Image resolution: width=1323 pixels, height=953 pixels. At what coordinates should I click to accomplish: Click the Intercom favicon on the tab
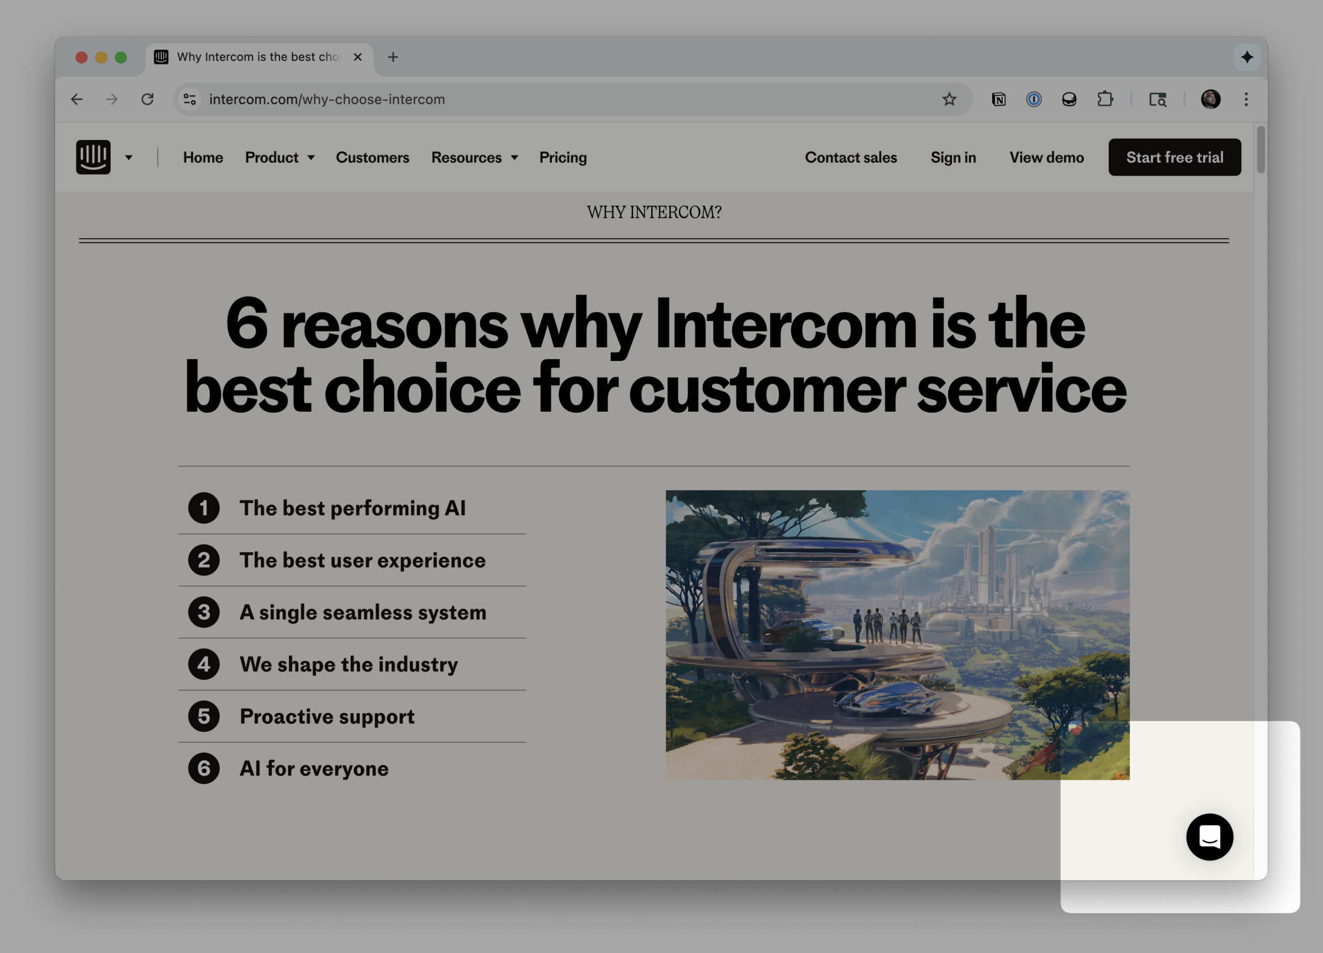click(161, 57)
